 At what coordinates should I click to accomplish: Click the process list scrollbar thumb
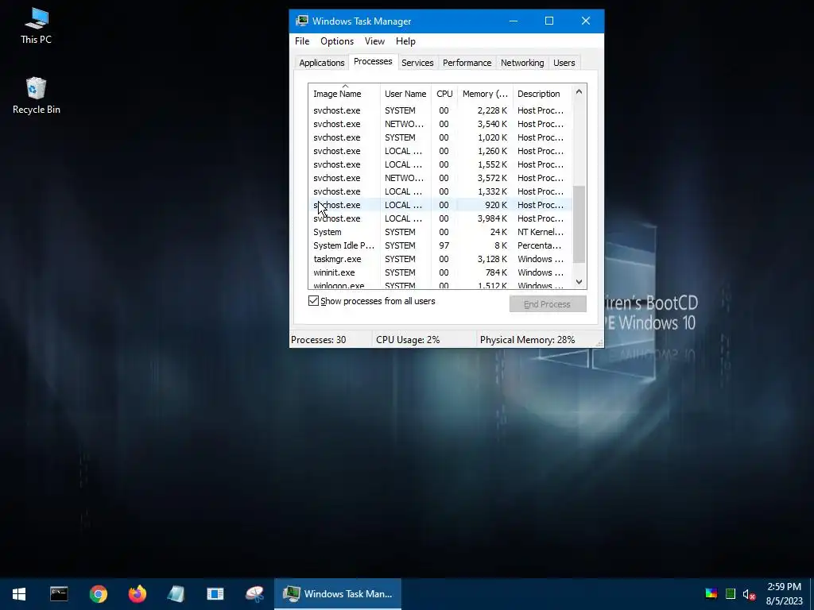coord(579,224)
